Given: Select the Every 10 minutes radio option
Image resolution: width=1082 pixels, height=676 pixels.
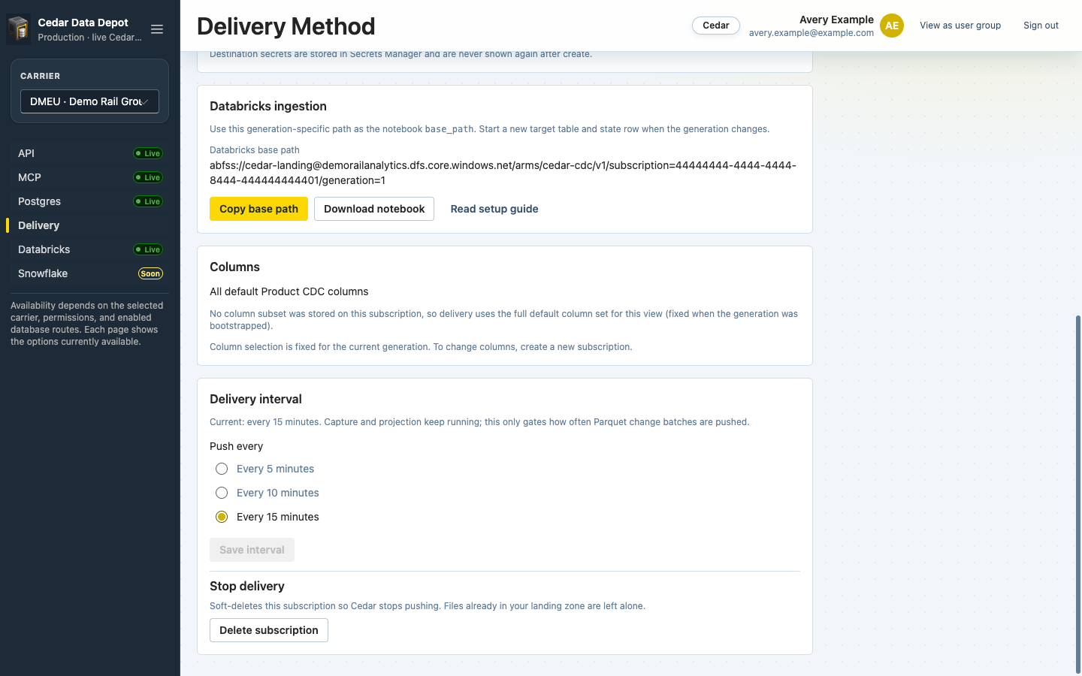Looking at the screenshot, I should 222,493.
